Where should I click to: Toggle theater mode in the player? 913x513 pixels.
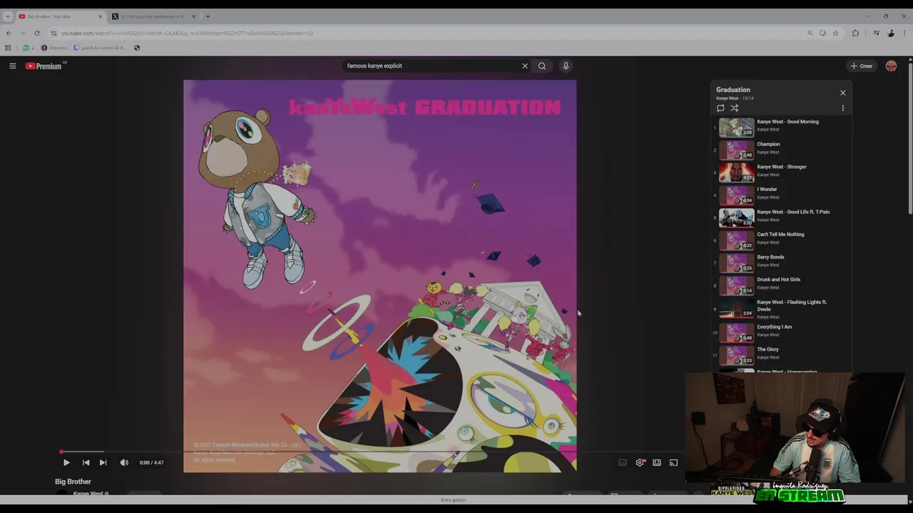pyautogui.click(x=657, y=462)
